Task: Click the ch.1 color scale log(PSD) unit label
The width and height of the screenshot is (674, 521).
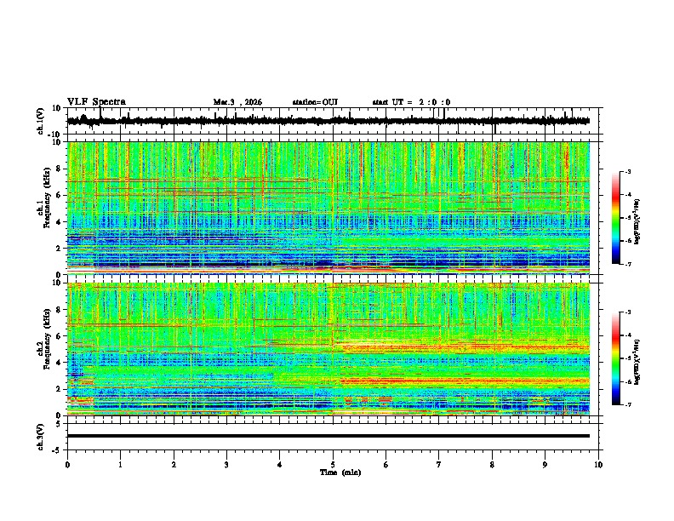Action: [x=637, y=221]
